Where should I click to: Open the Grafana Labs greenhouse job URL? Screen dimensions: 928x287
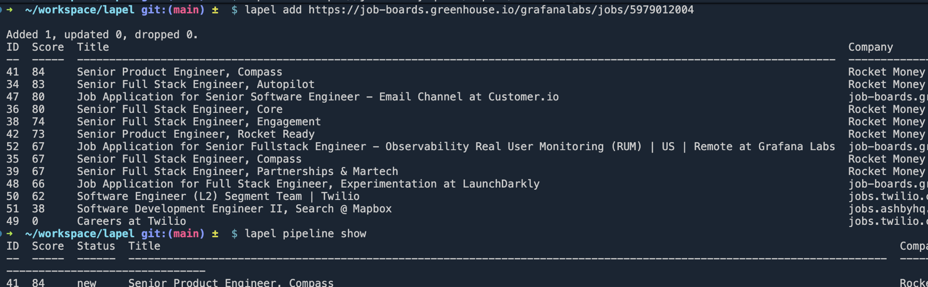pos(501,10)
